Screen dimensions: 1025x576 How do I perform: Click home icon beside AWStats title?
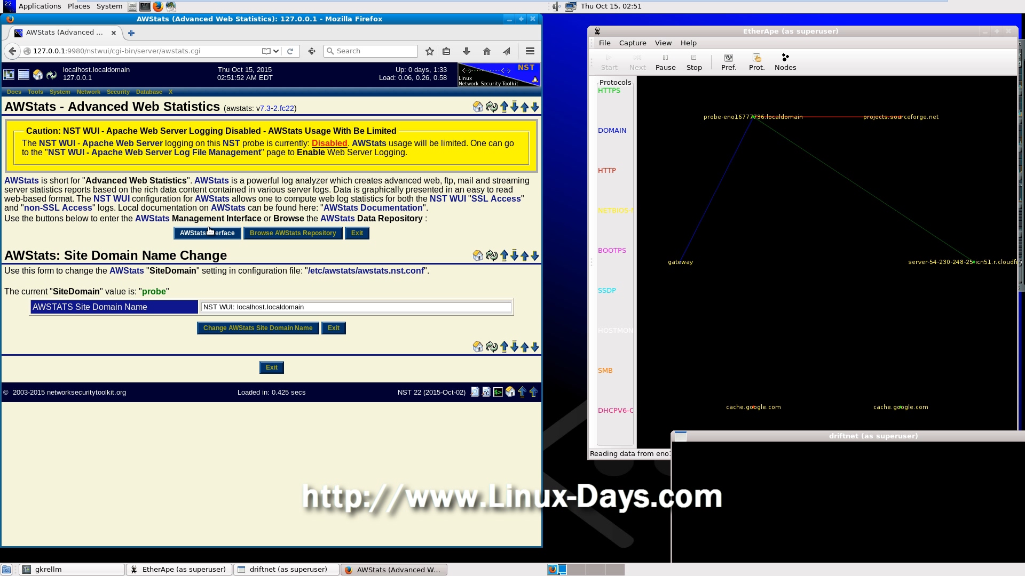pyautogui.click(x=478, y=107)
